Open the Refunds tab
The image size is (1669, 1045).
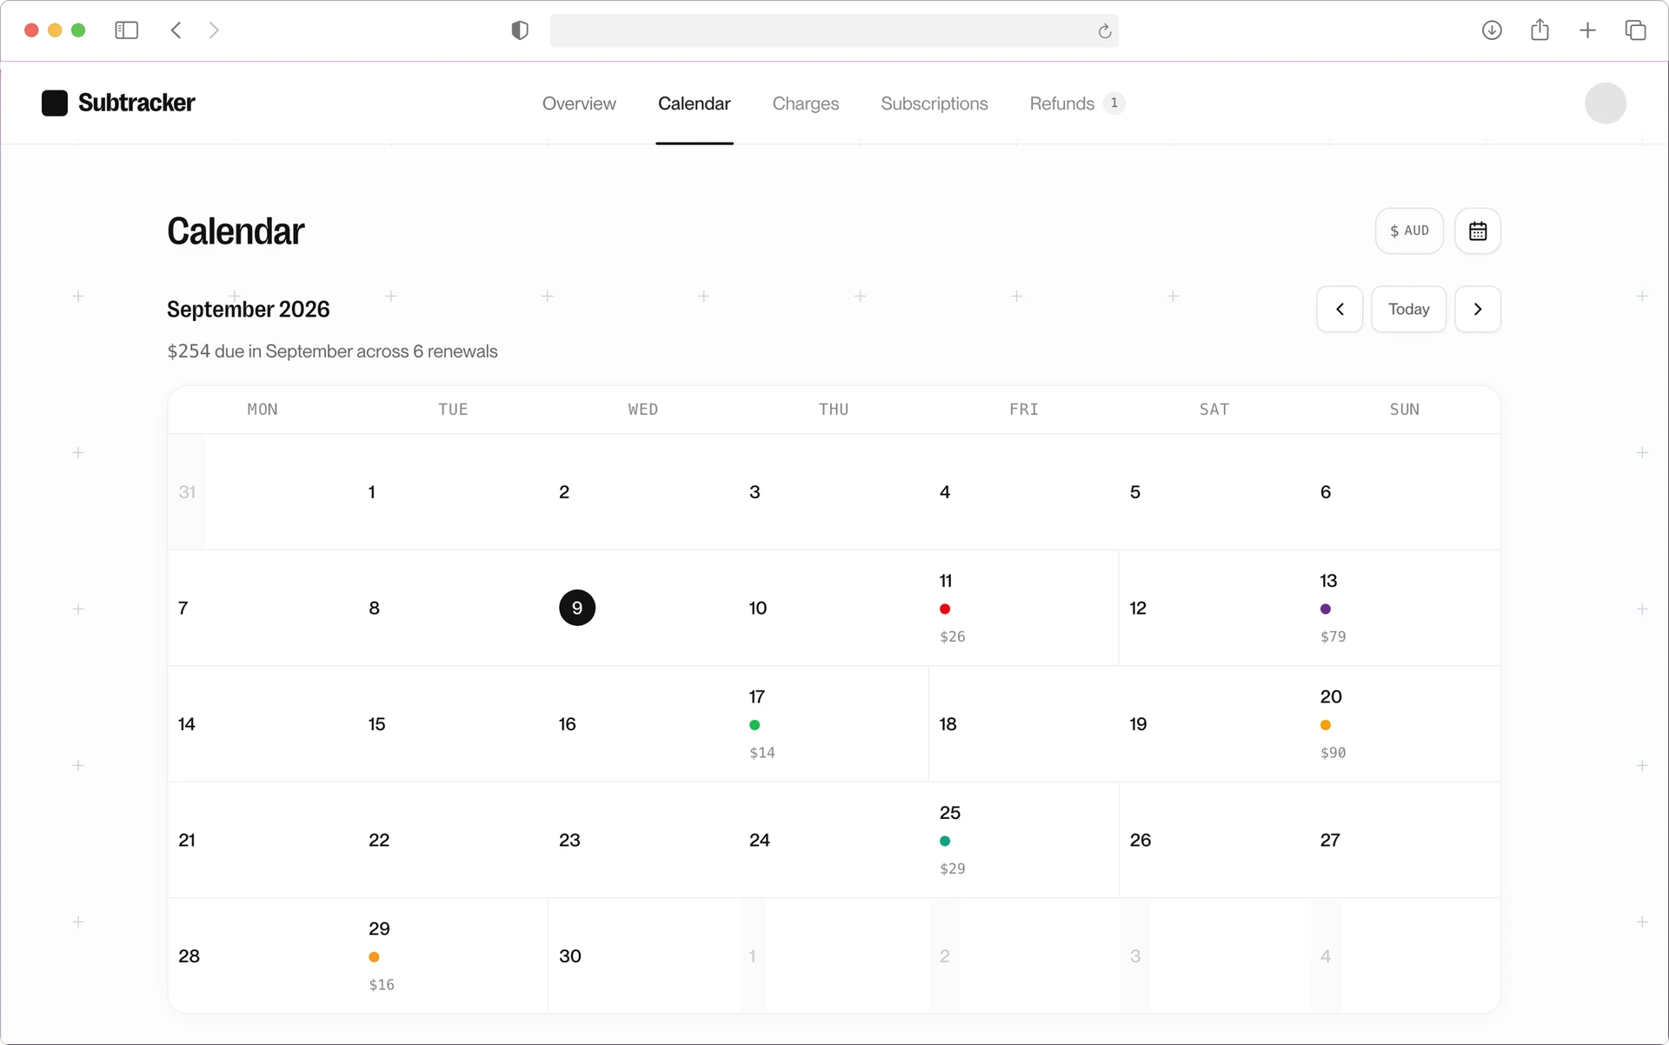pyautogui.click(x=1077, y=103)
